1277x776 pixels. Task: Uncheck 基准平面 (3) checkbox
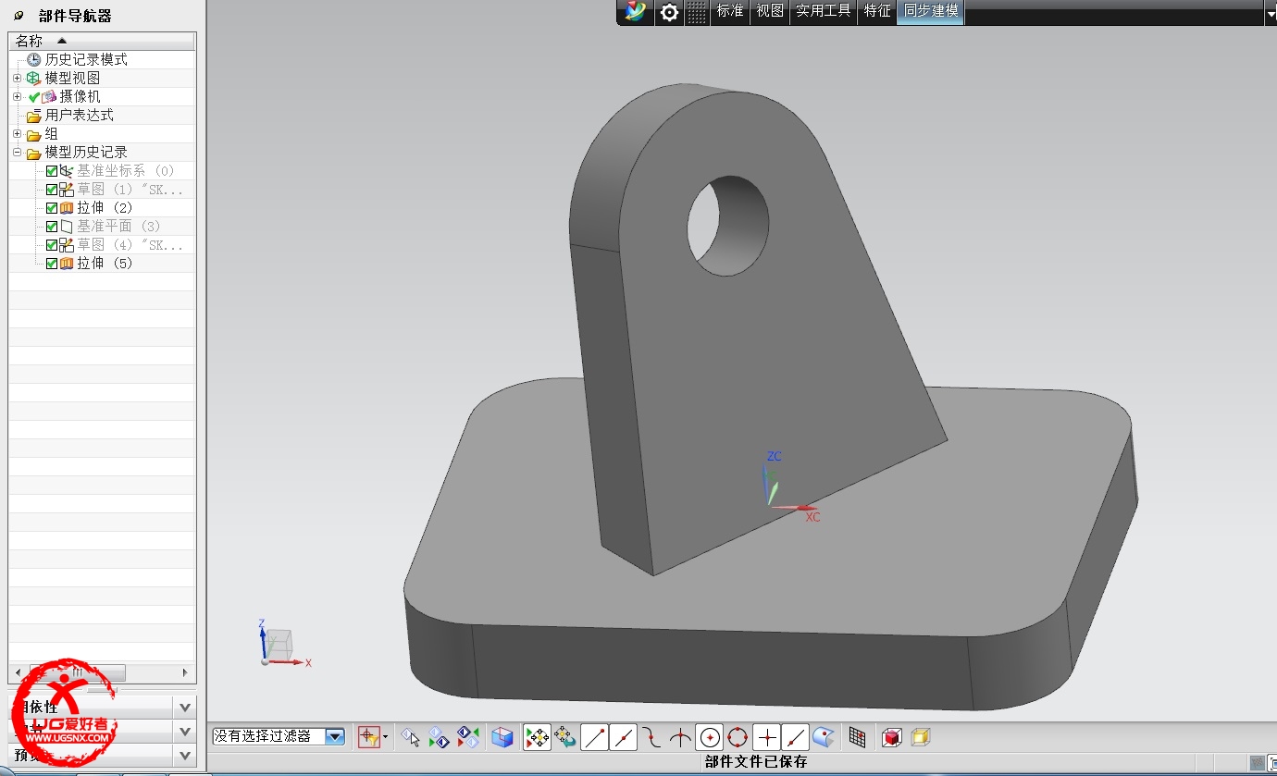(x=52, y=226)
